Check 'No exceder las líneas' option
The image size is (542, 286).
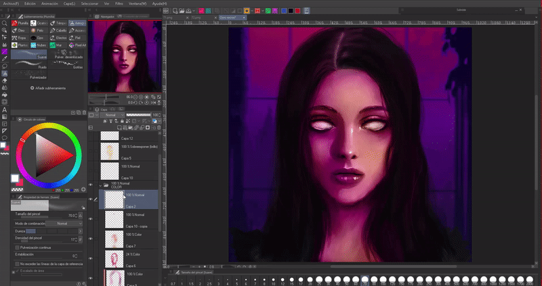tap(17, 263)
